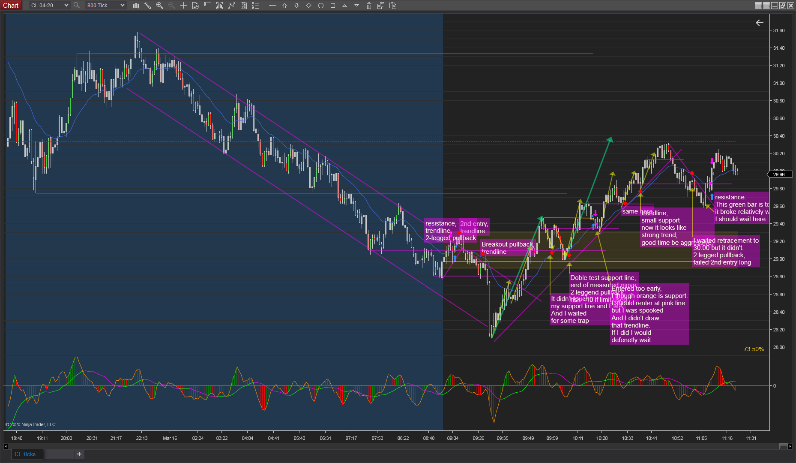Select the Arrow Down marker tool
The height and width of the screenshot is (463, 796).
click(x=296, y=6)
